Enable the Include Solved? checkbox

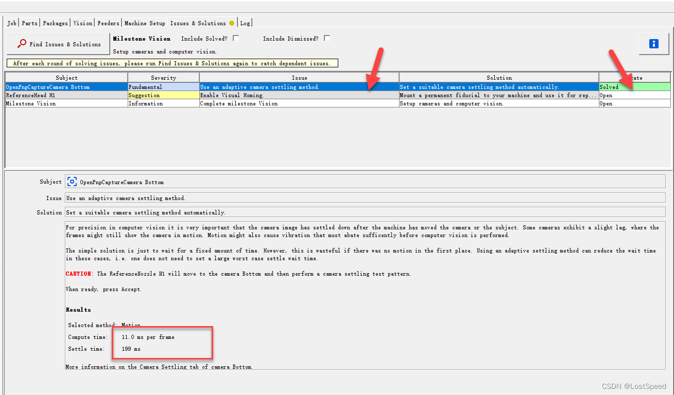tap(236, 38)
